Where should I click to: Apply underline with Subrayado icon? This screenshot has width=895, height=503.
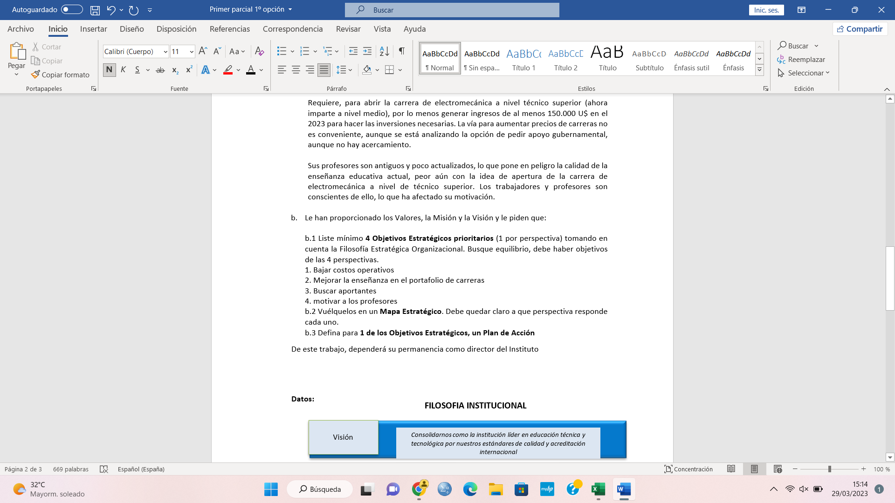137,69
